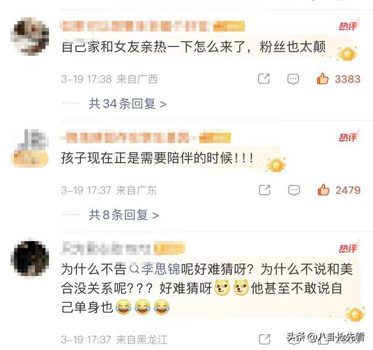Share the comment from 广东
The width and height of the screenshot is (373, 350).
click(265, 190)
